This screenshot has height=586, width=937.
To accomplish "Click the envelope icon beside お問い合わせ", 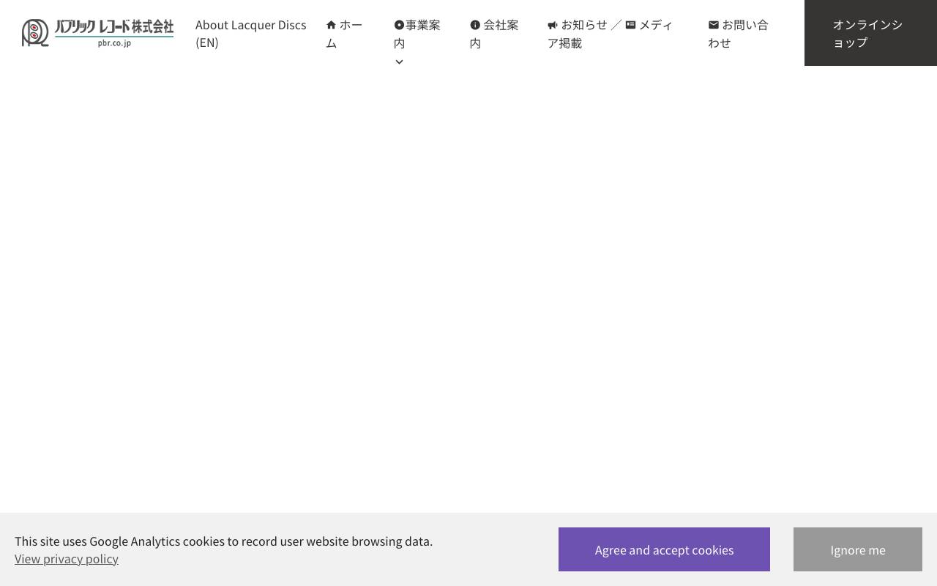I will point(714,25).
